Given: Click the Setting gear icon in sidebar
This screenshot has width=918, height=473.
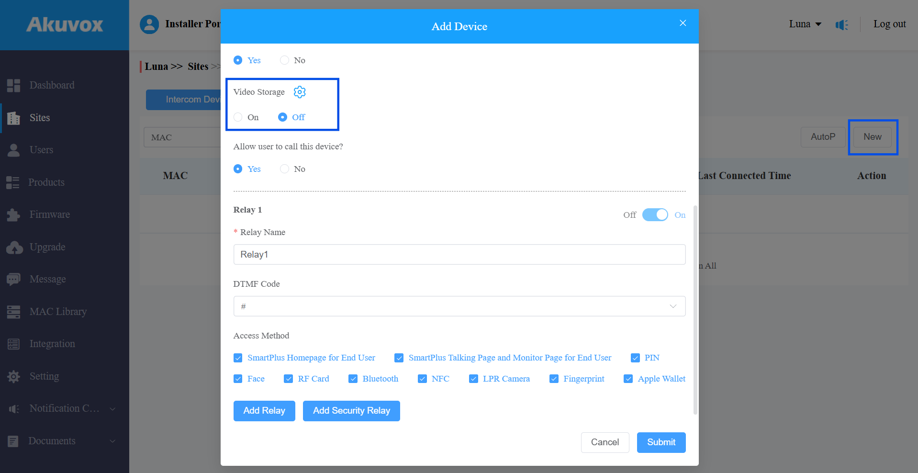Looking at the screenshot, I should tap(13, 376).
